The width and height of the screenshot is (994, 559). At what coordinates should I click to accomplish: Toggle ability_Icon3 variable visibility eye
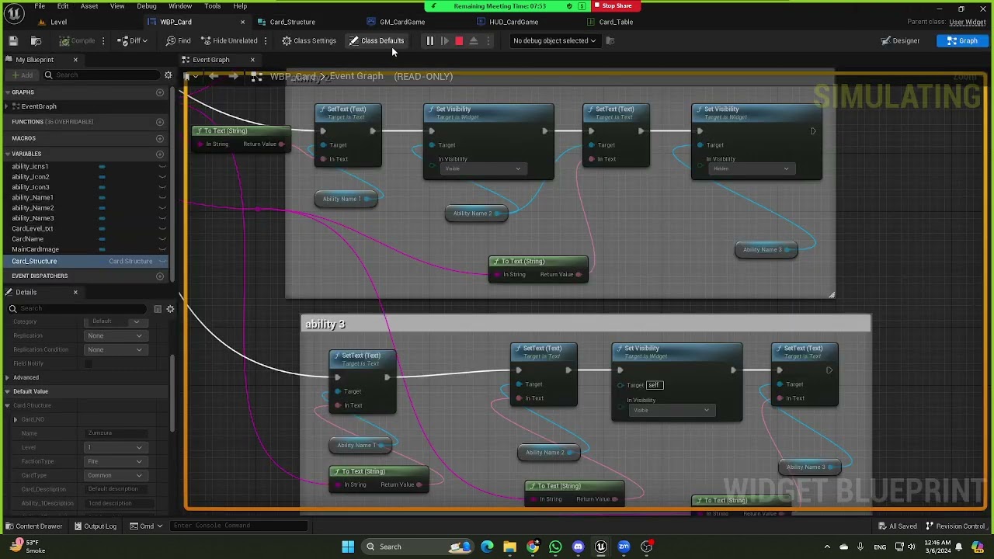pos(162,187)
